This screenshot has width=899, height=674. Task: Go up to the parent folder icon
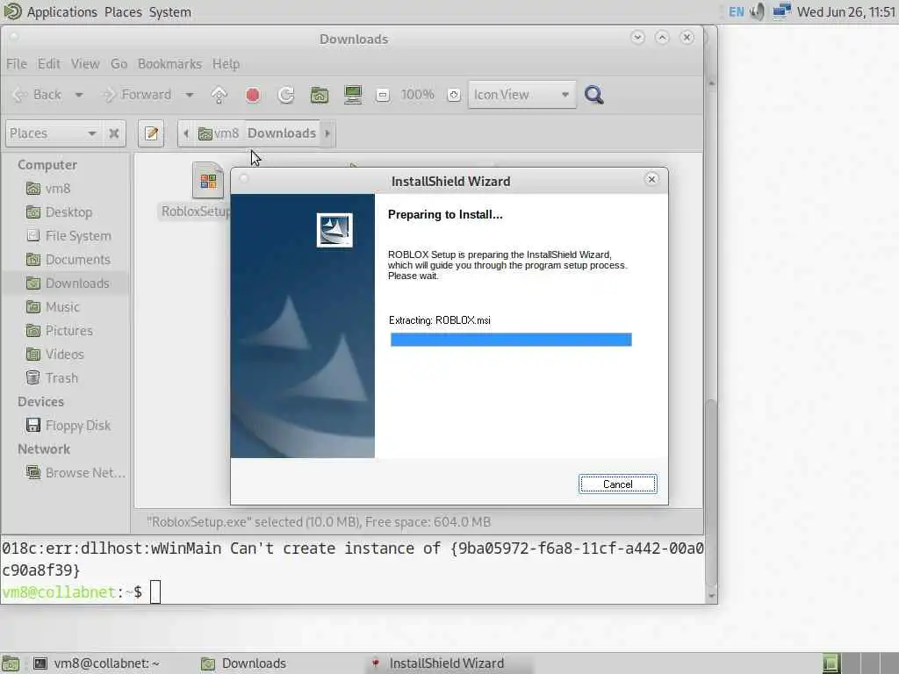click(219, 95)
